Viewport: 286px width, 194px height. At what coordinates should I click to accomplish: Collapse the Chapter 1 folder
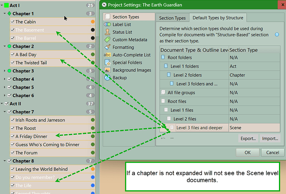click(x=5, y=14)
